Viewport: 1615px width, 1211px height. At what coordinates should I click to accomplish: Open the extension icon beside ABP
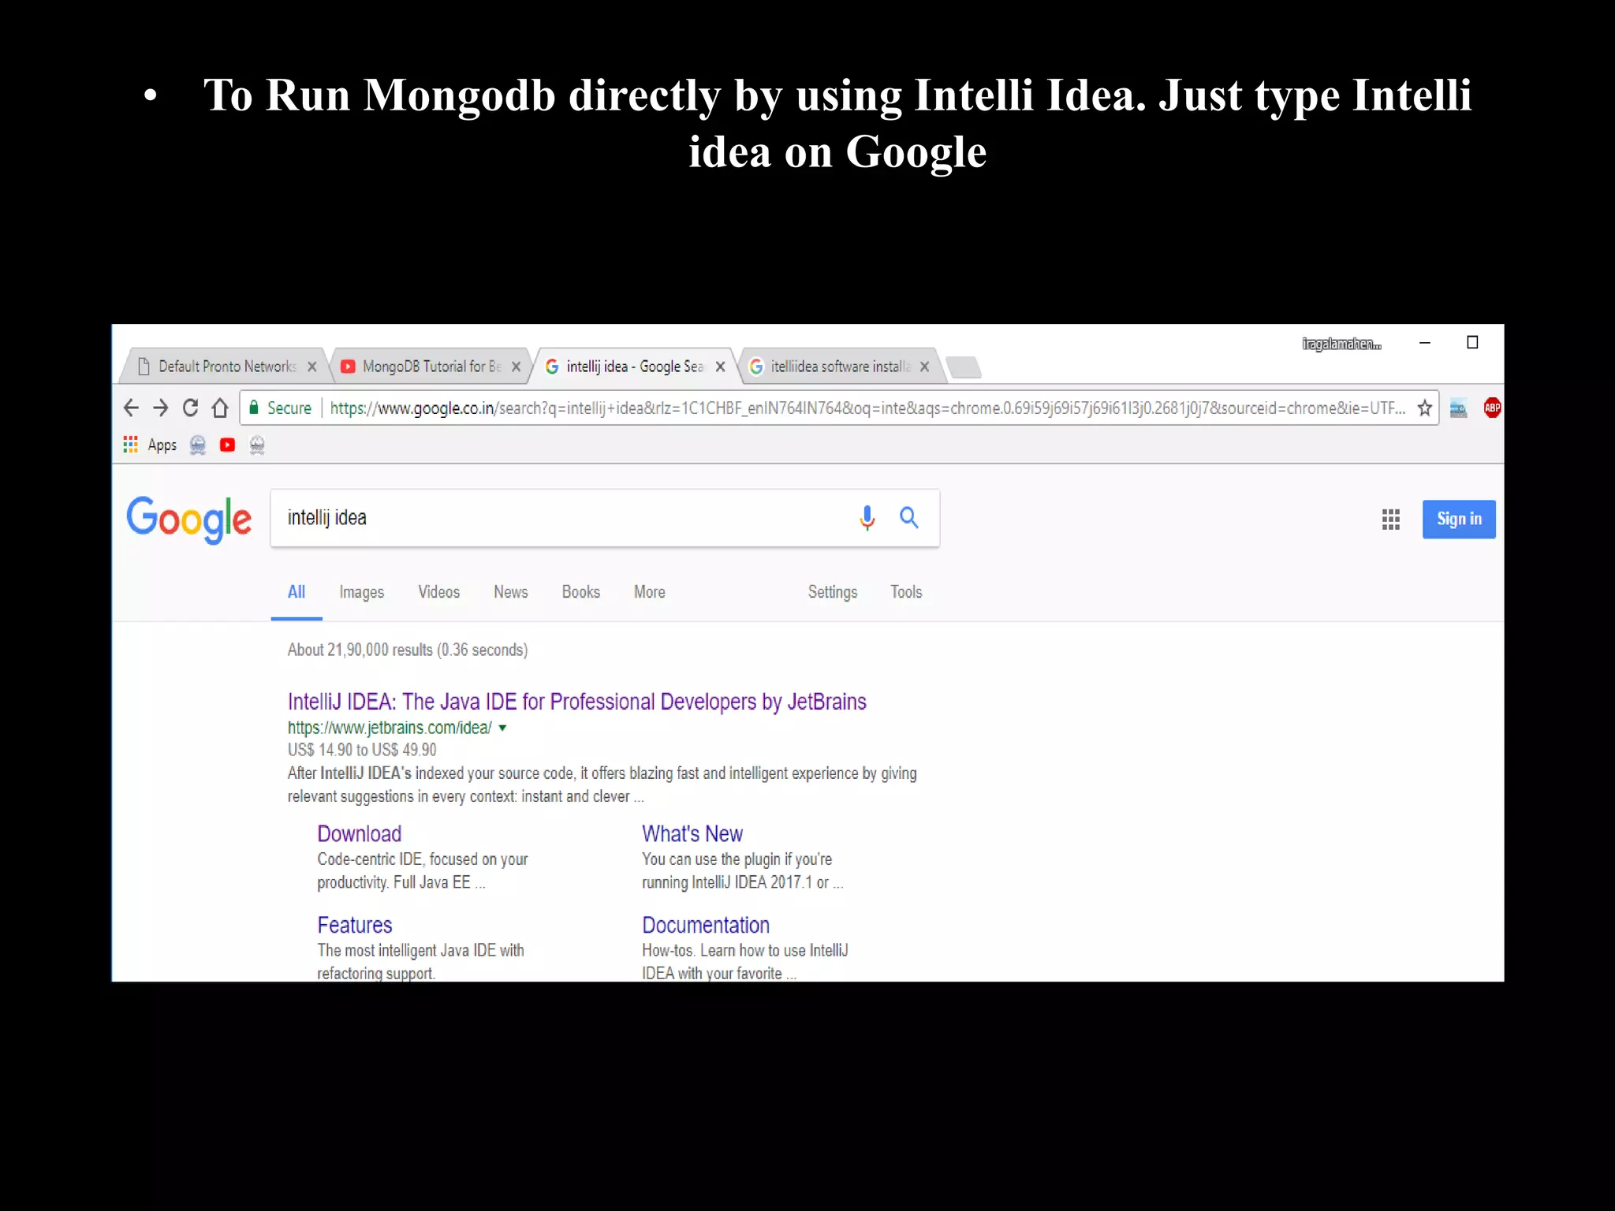(1458, 408)
